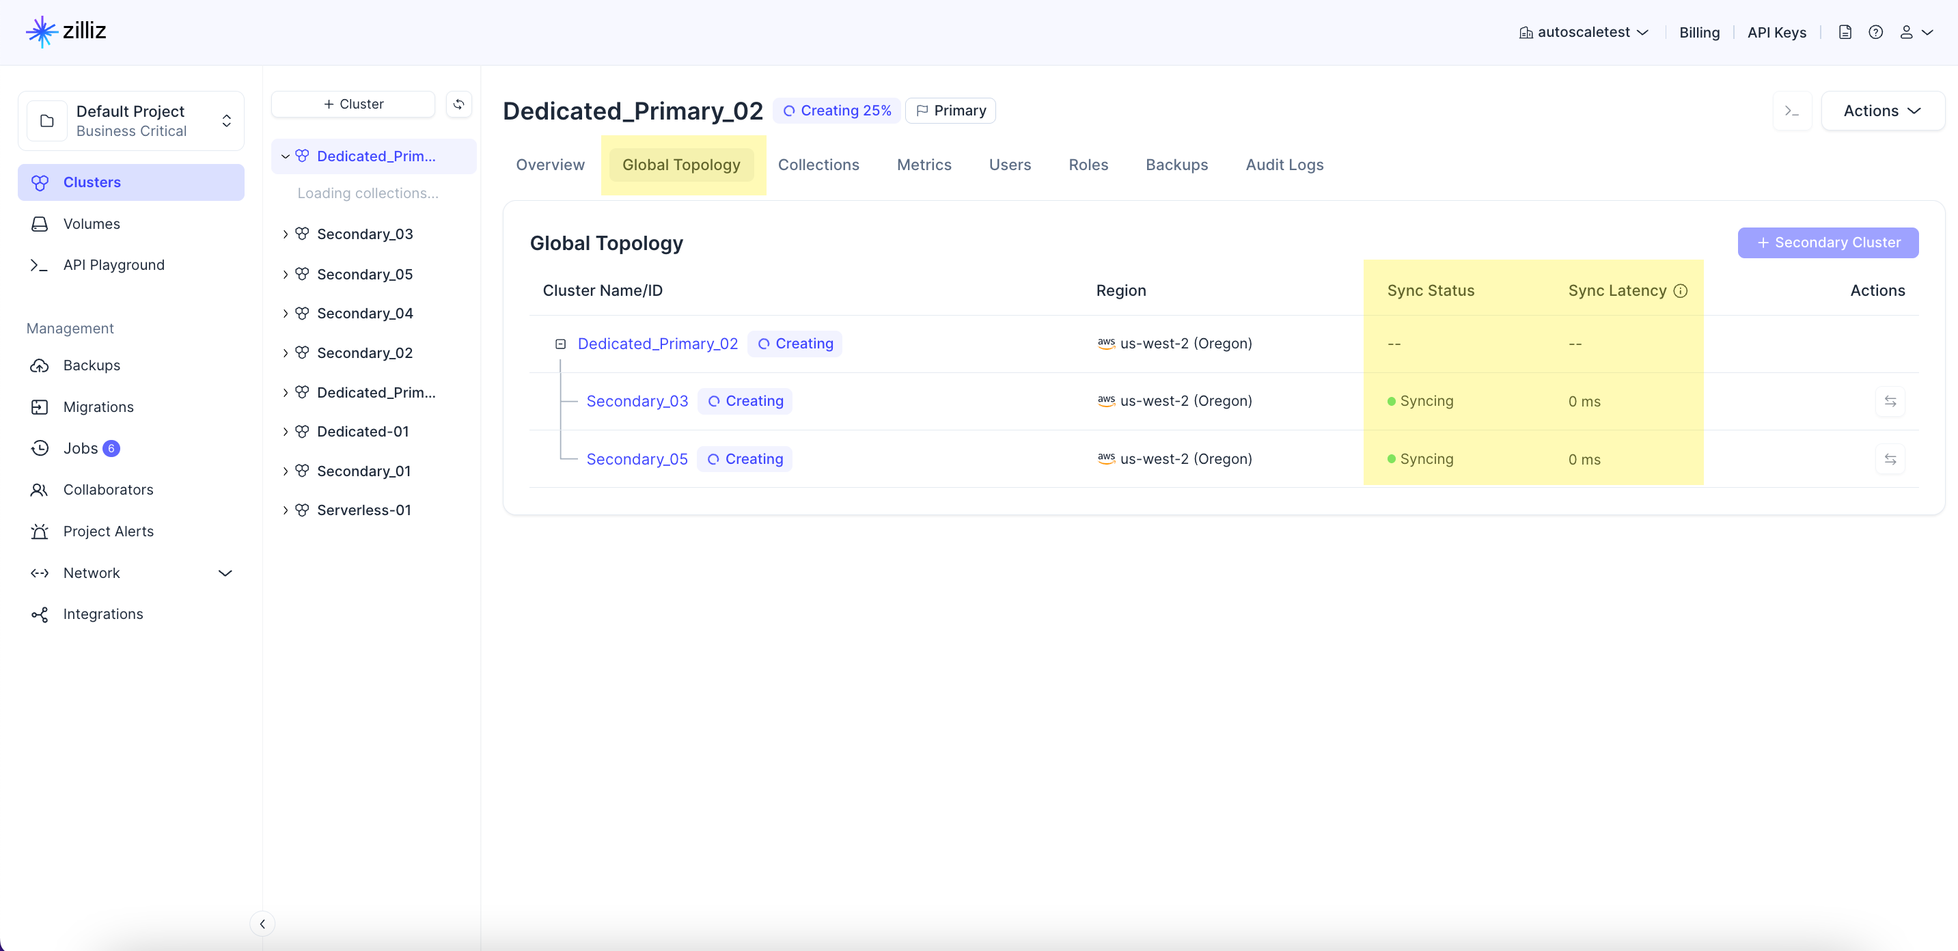The height and width of the screenshot is (951, 1958).
Task: Switch to the Audit Logs tab
Action: pyautogui.click(x=1284, y=165)
